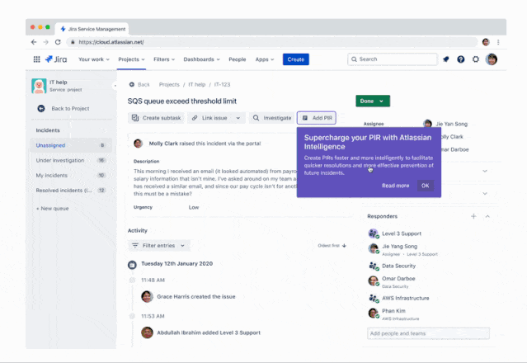Click Back to Project link
This screenshot has height=363, width=527.
click(x=70, y=109)
